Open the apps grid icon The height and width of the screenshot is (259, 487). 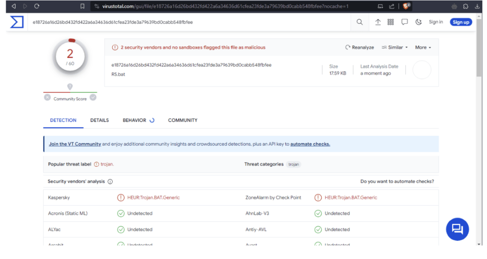coord(391,22)
